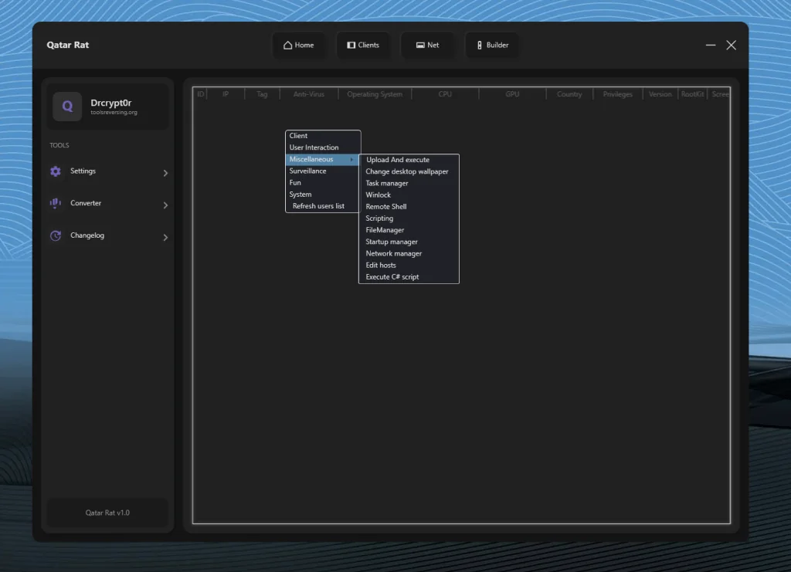The width and height of the screenshot is (791, 572).
Task: Select Change desktop wallpaper menu item
Action: [x=407, y=172]
